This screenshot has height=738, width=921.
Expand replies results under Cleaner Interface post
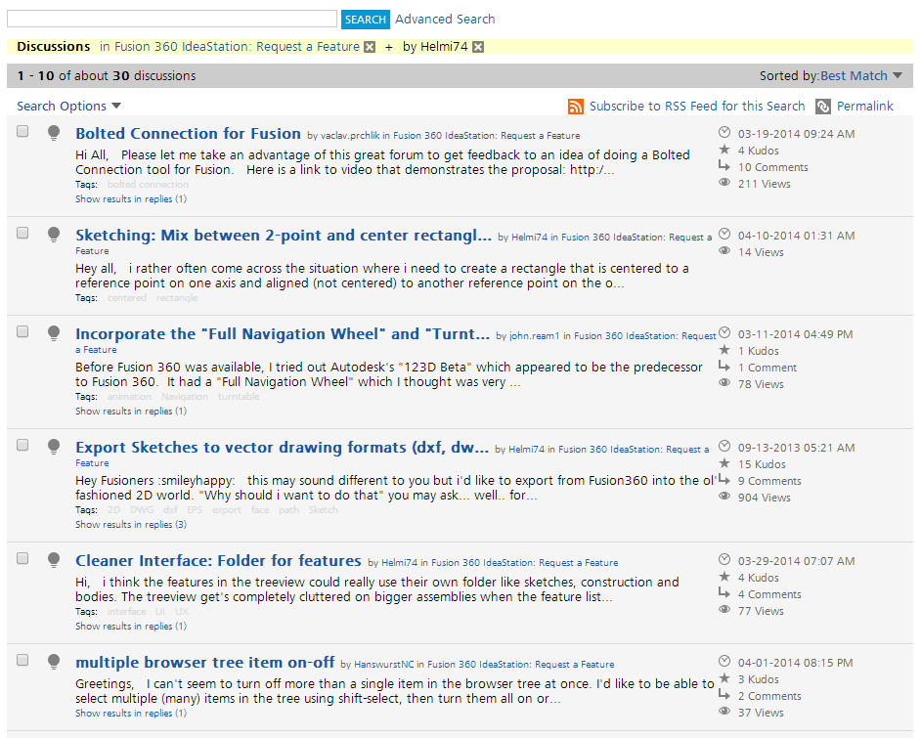(131, 626)
